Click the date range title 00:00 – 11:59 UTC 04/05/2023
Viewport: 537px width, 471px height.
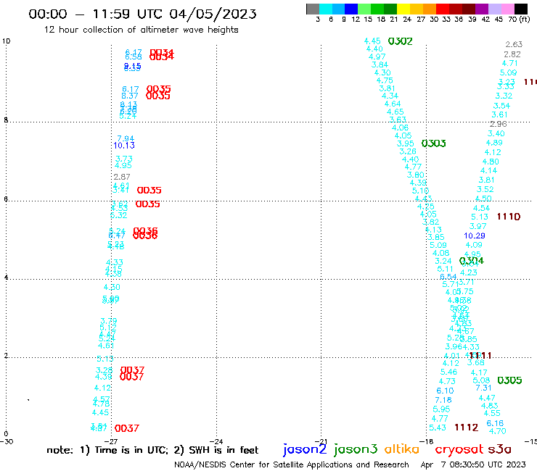tap(142, 14)
